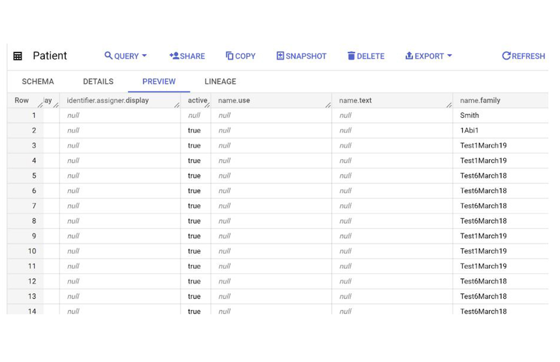
Task: Click the active null value in row 1
Action: (x=194, y=115)
